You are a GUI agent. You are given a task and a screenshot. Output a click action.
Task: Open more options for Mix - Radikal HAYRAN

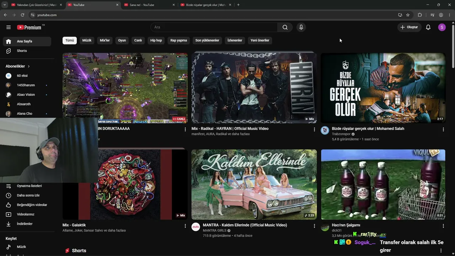pos(314,129)
